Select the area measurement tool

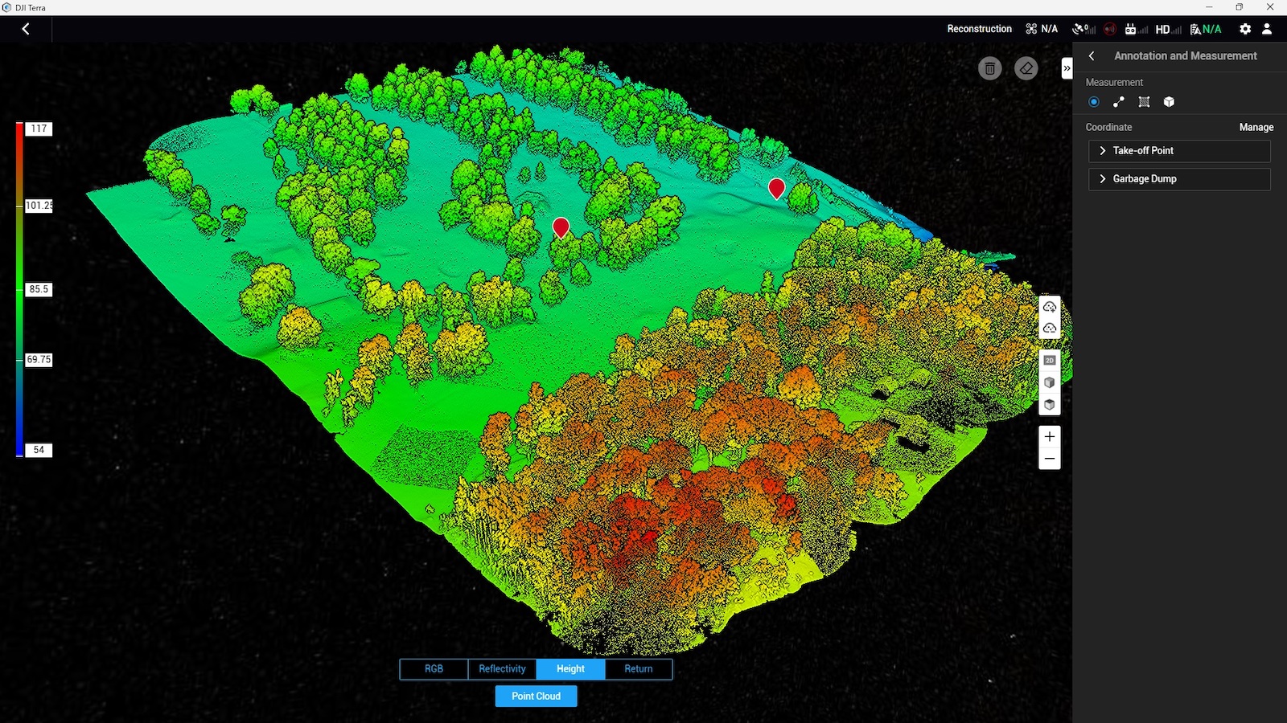tap(1144, 102)
